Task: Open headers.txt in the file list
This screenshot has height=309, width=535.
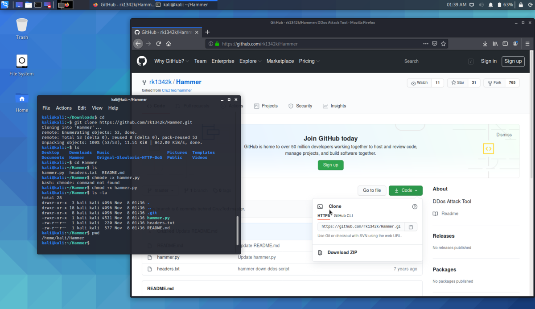Action: [x=168, y=269]
